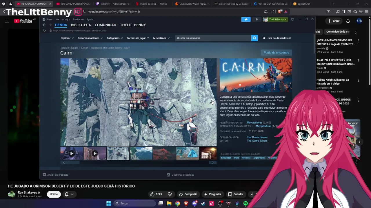Click the Steam store search magnifier button

click(x=254, y=38)
